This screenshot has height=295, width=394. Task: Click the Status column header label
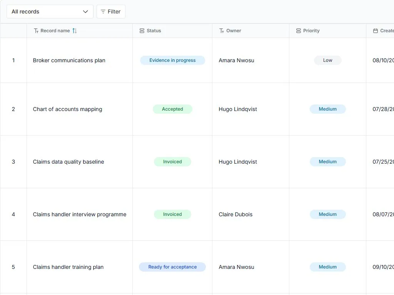coord(154,31)
